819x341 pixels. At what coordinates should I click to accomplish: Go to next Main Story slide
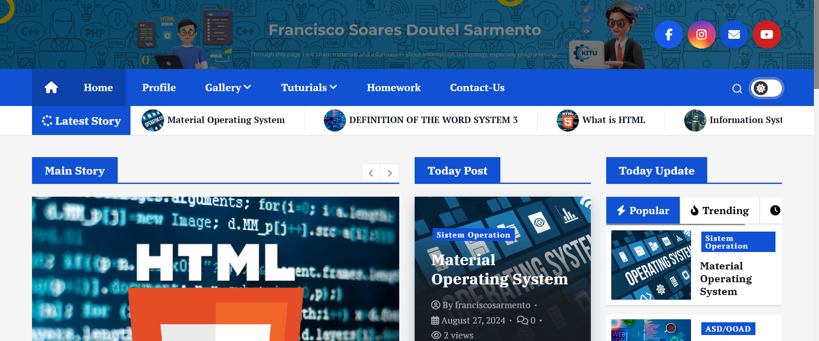[389, 173]
